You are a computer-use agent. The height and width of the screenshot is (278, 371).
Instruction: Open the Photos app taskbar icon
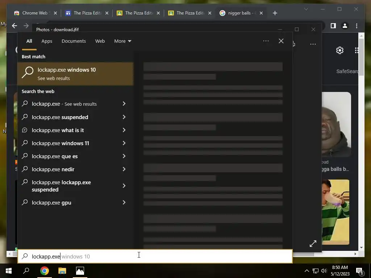[80, 271]
